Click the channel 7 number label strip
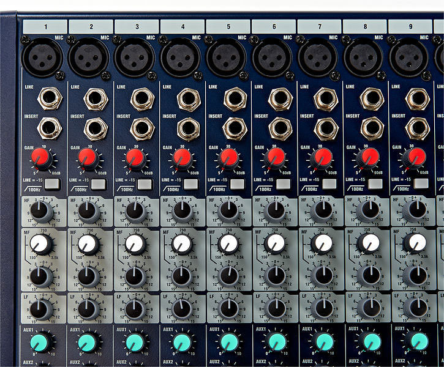This screenshot has width=444, height=367. (x=320, y=26)
